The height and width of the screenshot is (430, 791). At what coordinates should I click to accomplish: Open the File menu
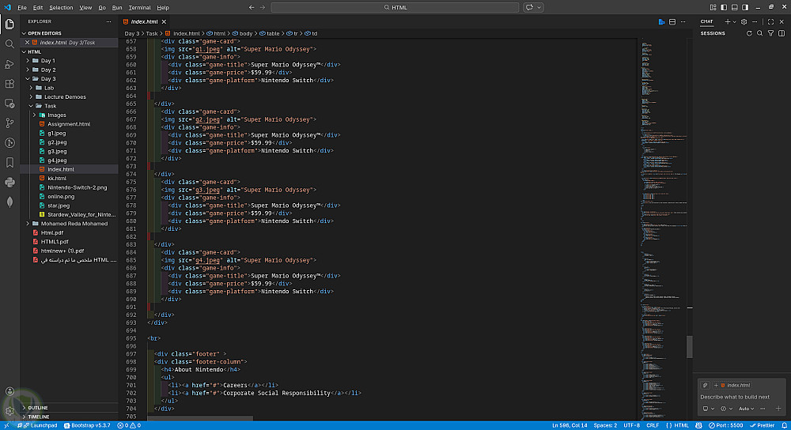coord(22,8)
